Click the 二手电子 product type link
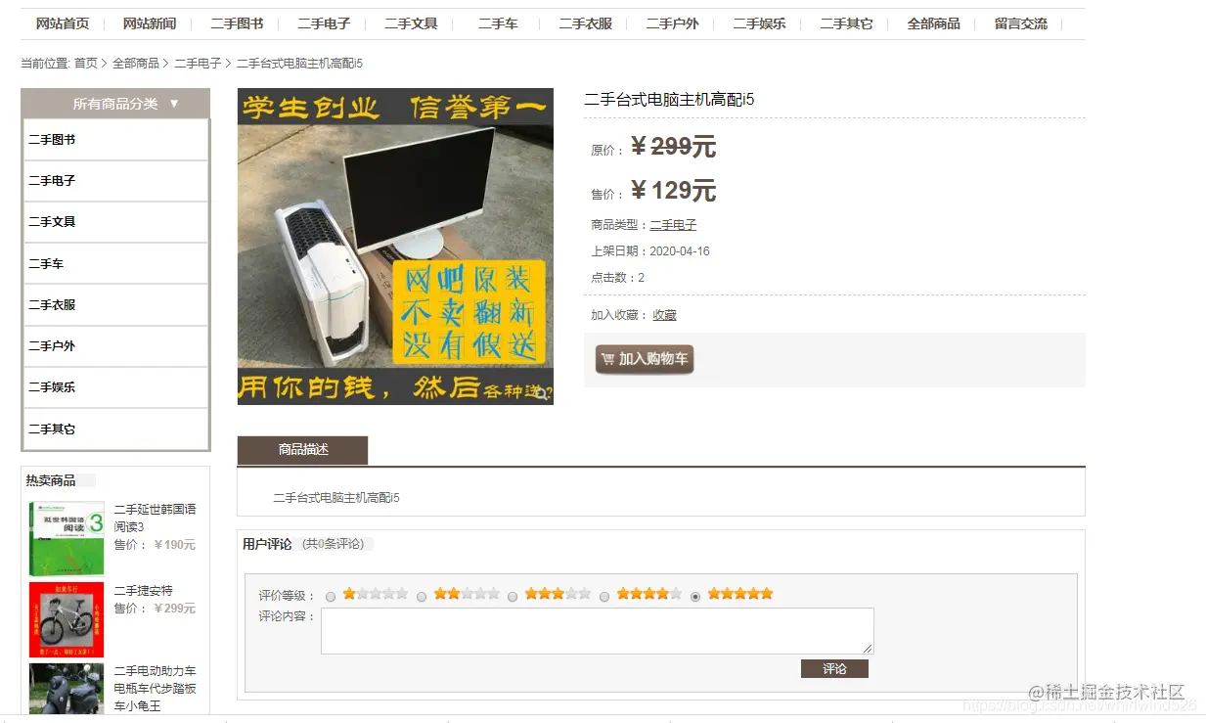 pos(673,225)
